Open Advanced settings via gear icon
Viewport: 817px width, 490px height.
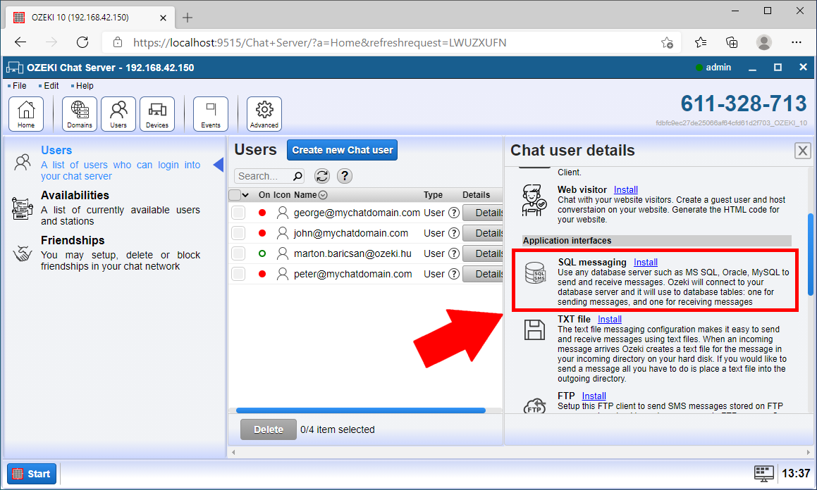pyautogui.click(x=264, y=113)
